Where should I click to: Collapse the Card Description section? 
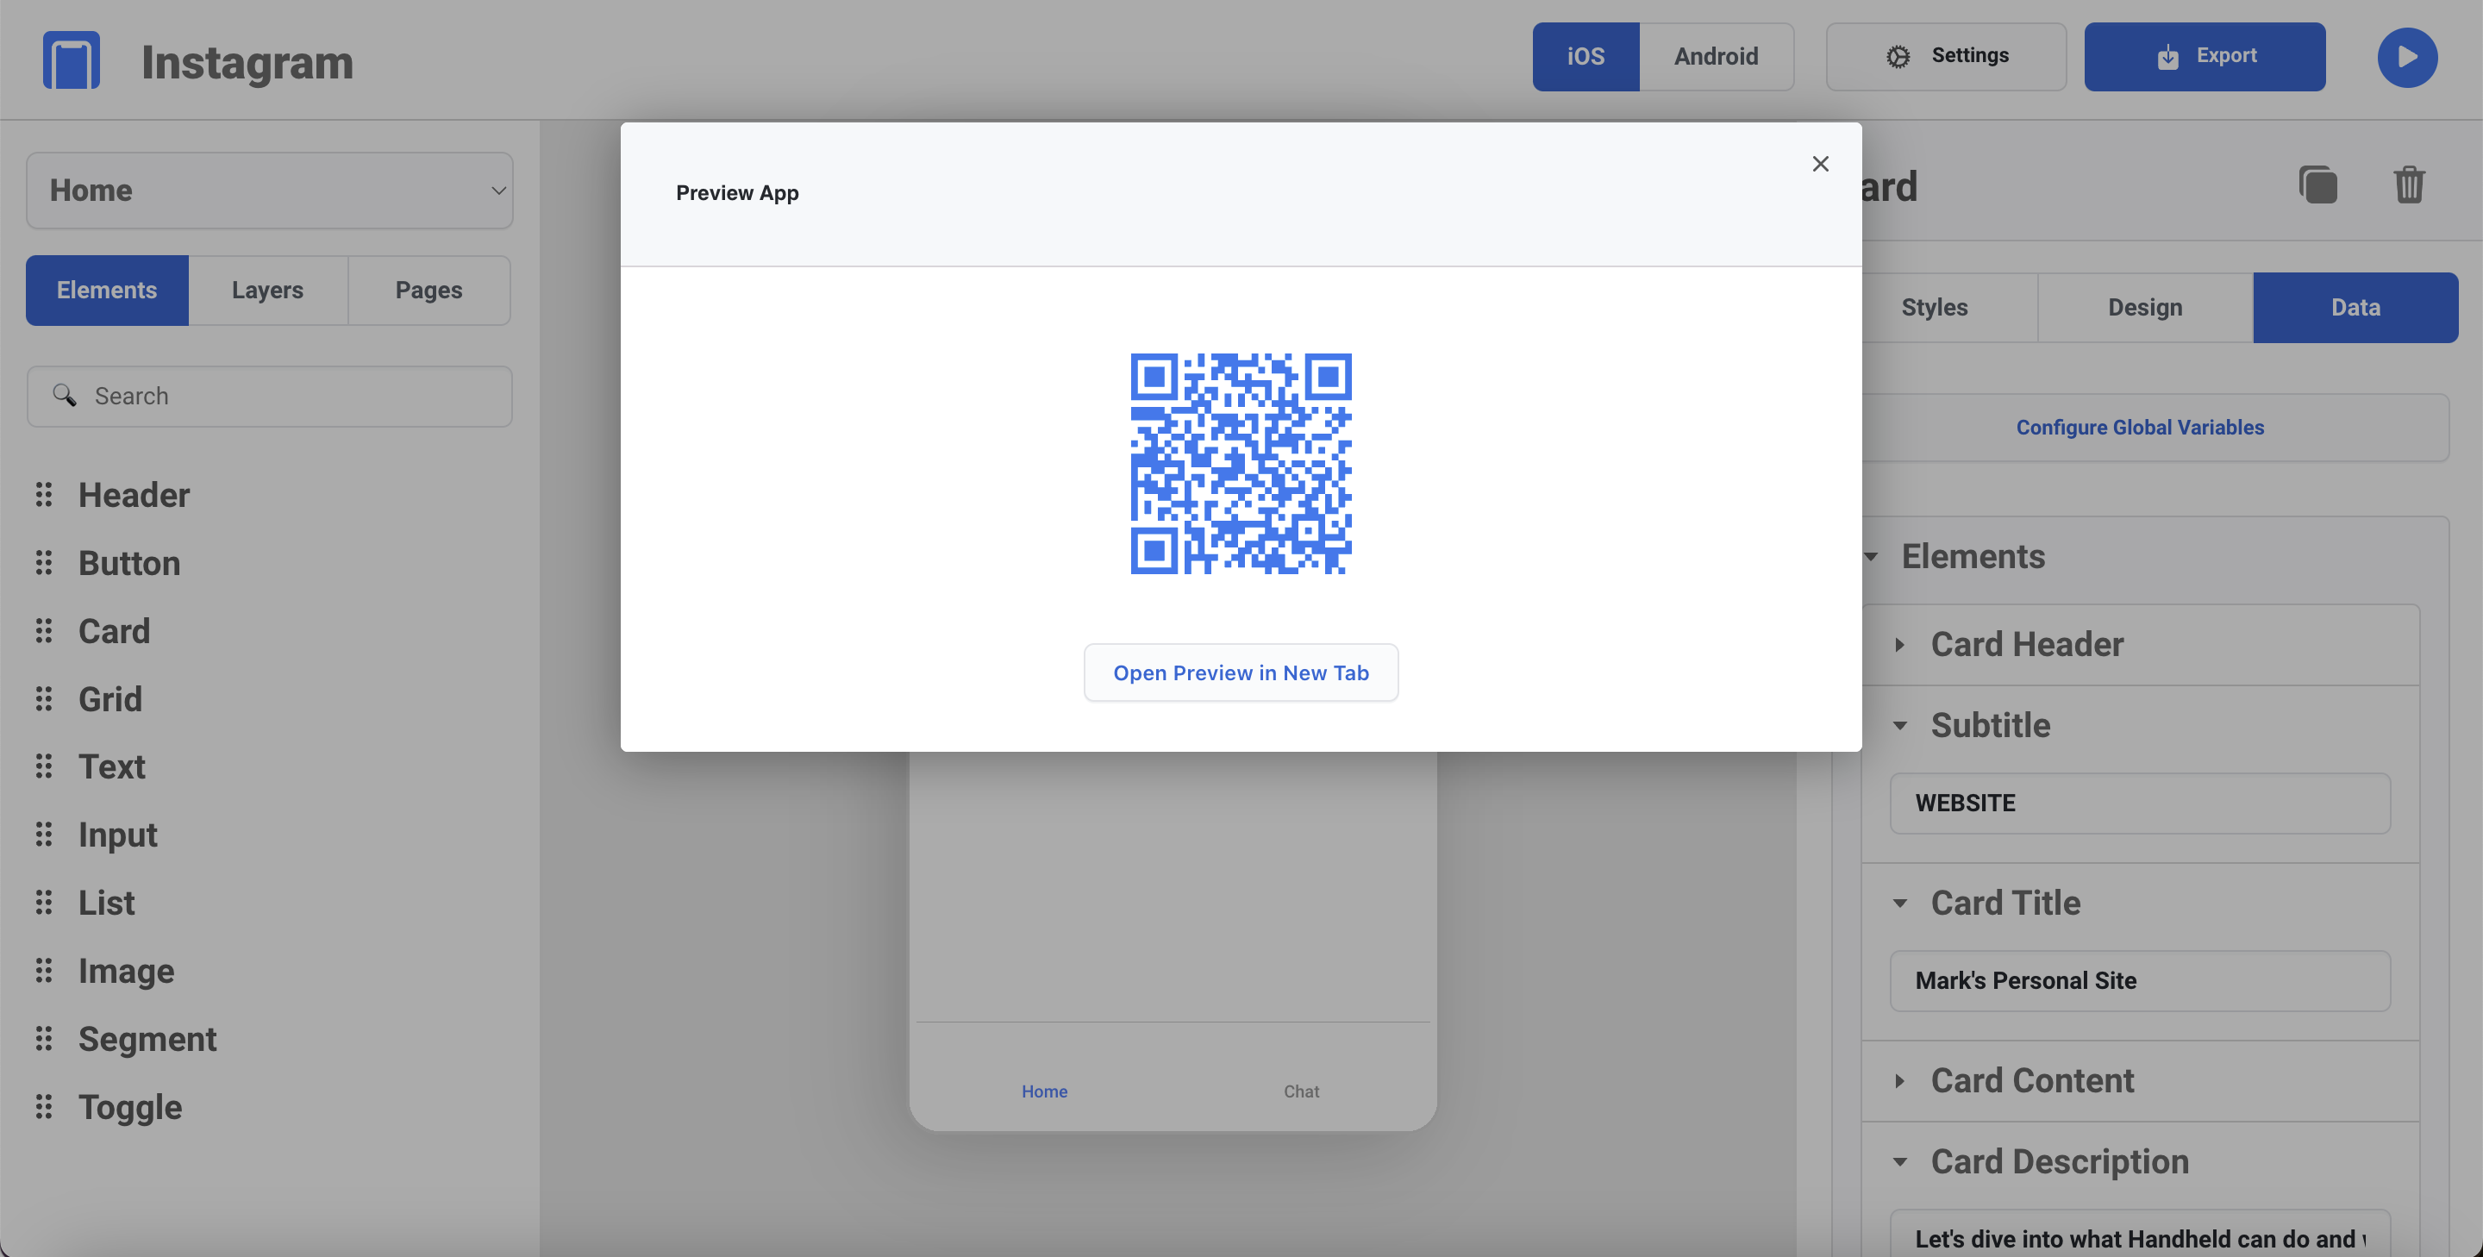click(1898, 1161)
